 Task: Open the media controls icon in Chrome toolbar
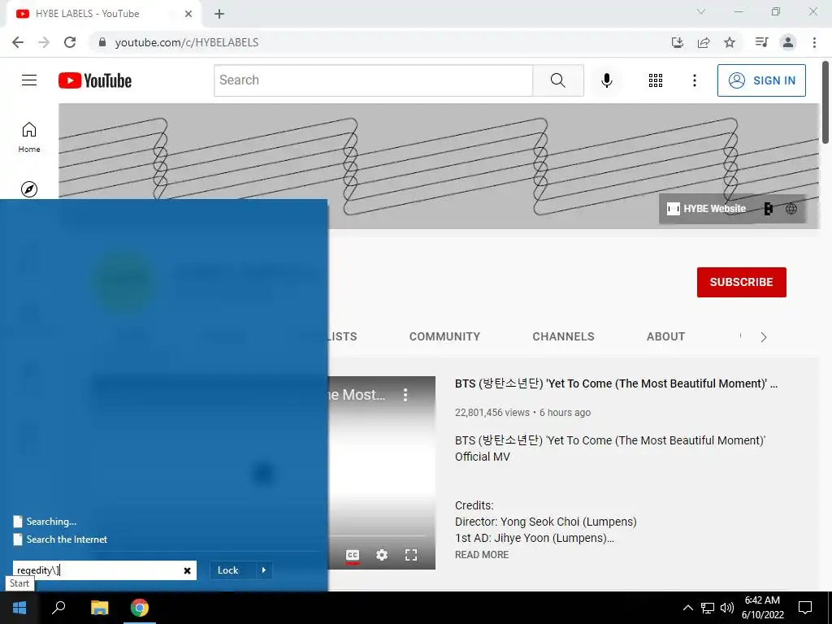pyautogui.click(x=761, y=42)
